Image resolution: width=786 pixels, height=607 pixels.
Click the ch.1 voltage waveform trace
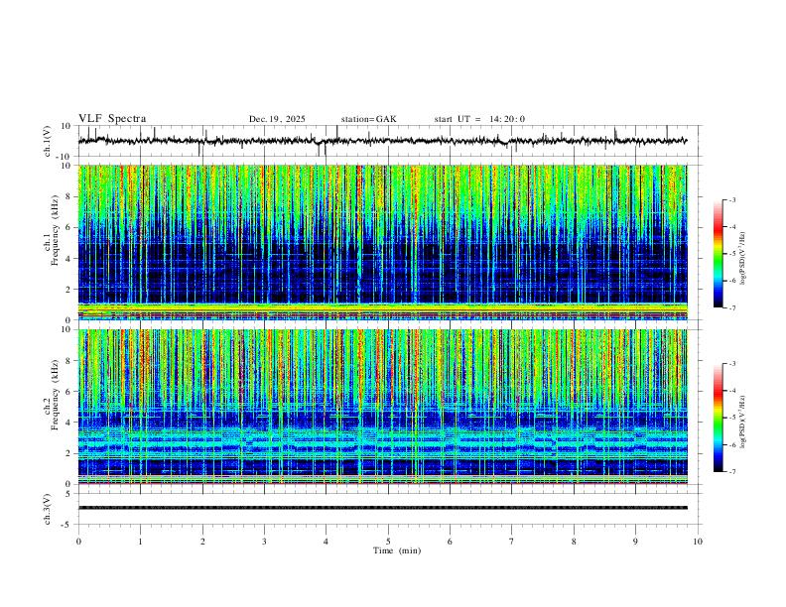[383, 141]
